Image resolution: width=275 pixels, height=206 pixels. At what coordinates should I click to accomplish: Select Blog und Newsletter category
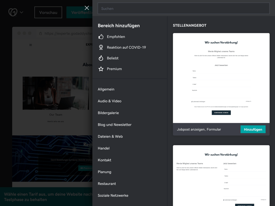tap(114, 125)
